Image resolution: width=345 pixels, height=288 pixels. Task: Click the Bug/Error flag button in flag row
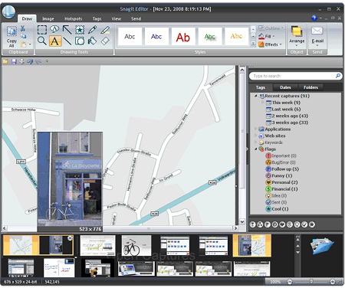[x=260, y=224]
